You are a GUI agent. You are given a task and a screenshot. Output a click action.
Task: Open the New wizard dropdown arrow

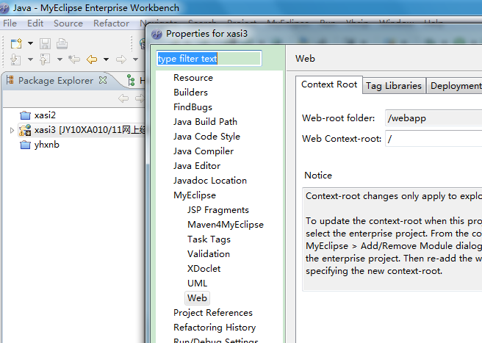[30, 43]
